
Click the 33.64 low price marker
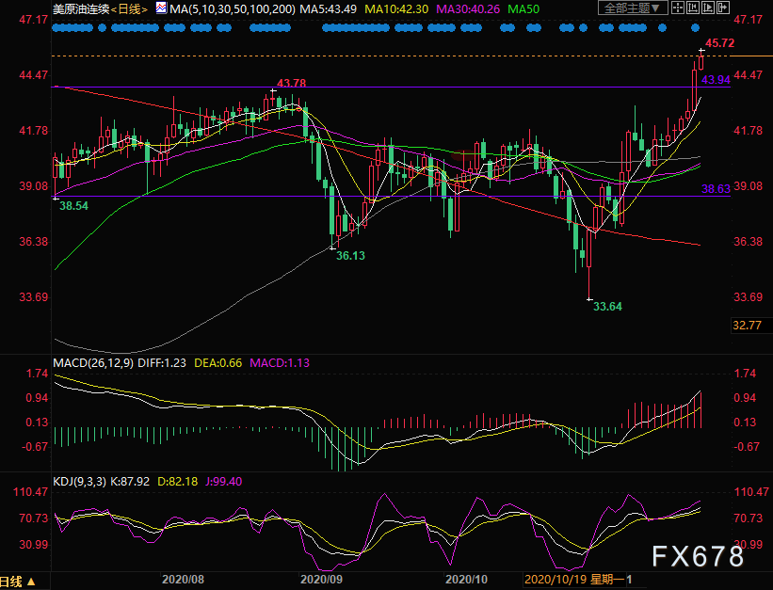(589, 299)
